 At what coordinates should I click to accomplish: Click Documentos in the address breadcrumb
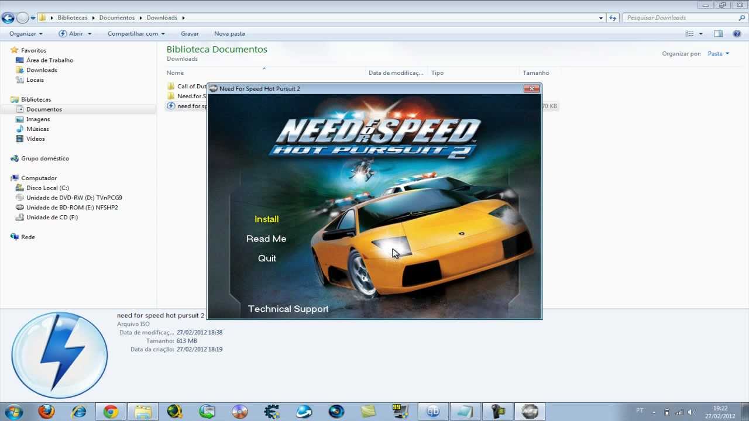pyautogui.click(x=116, y=18)
